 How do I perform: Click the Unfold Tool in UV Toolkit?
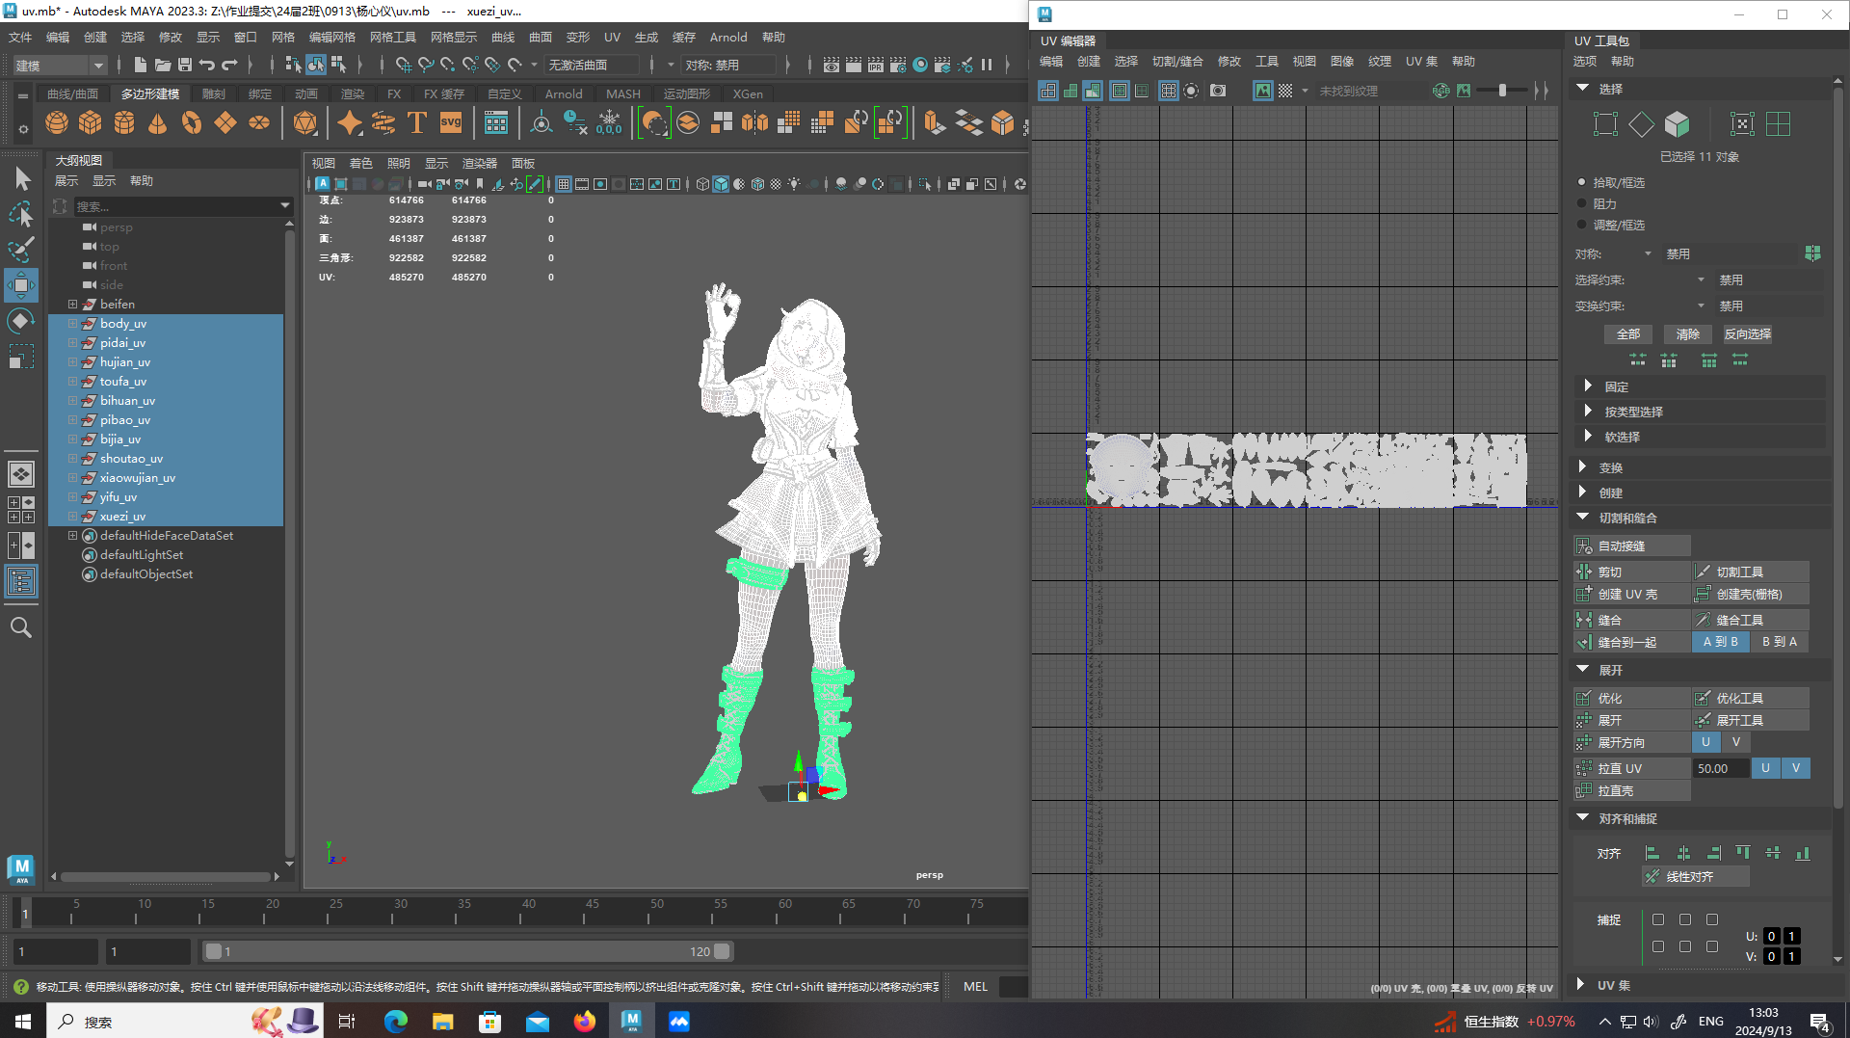pyautogui.click(x=1751, y=720)
